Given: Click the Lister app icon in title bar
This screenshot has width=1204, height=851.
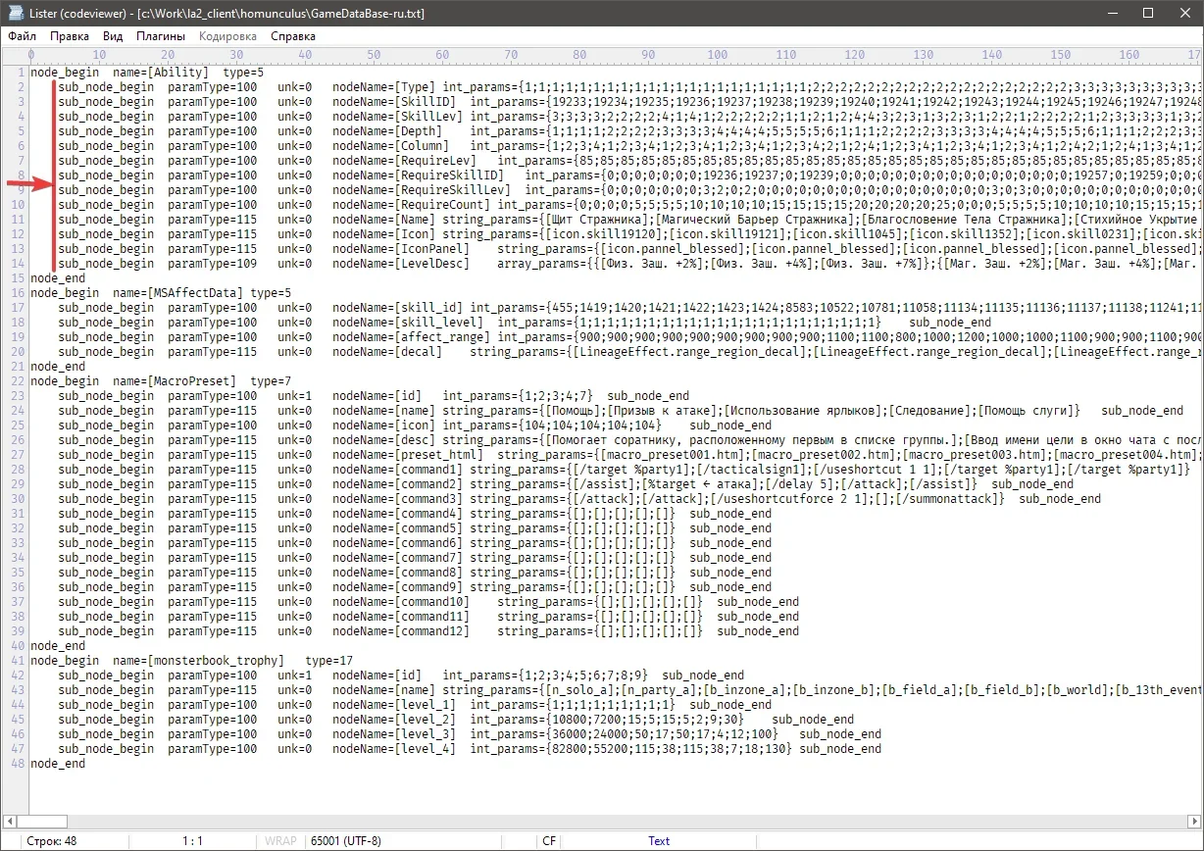Looking at the screenshot, I should pyautogui.click(x=15, y=14).
